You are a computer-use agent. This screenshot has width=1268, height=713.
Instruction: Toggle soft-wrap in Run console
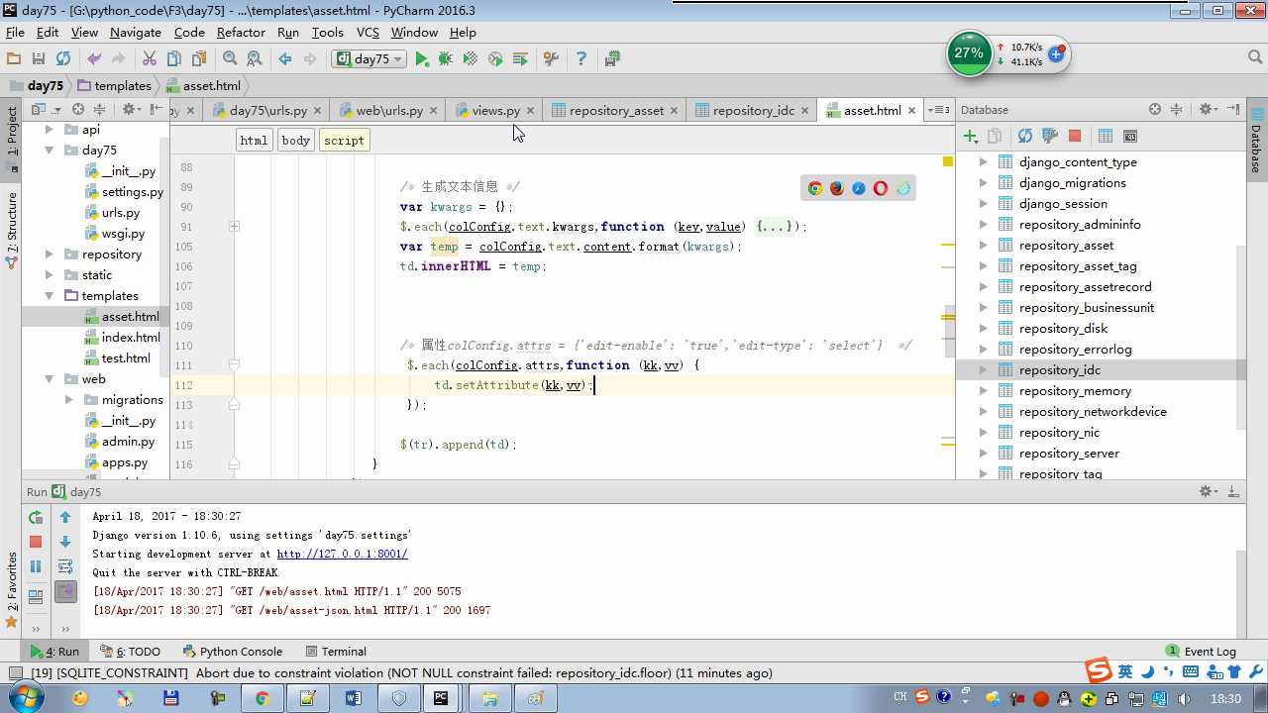(x=65, y=566)
